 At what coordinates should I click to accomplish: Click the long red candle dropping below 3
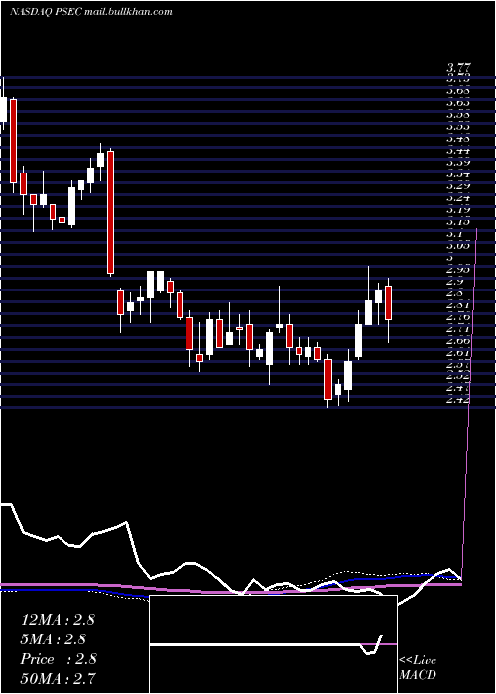(x=111, y=212)
